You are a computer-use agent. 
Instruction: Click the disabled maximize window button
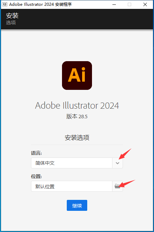[x=129, y=4]
